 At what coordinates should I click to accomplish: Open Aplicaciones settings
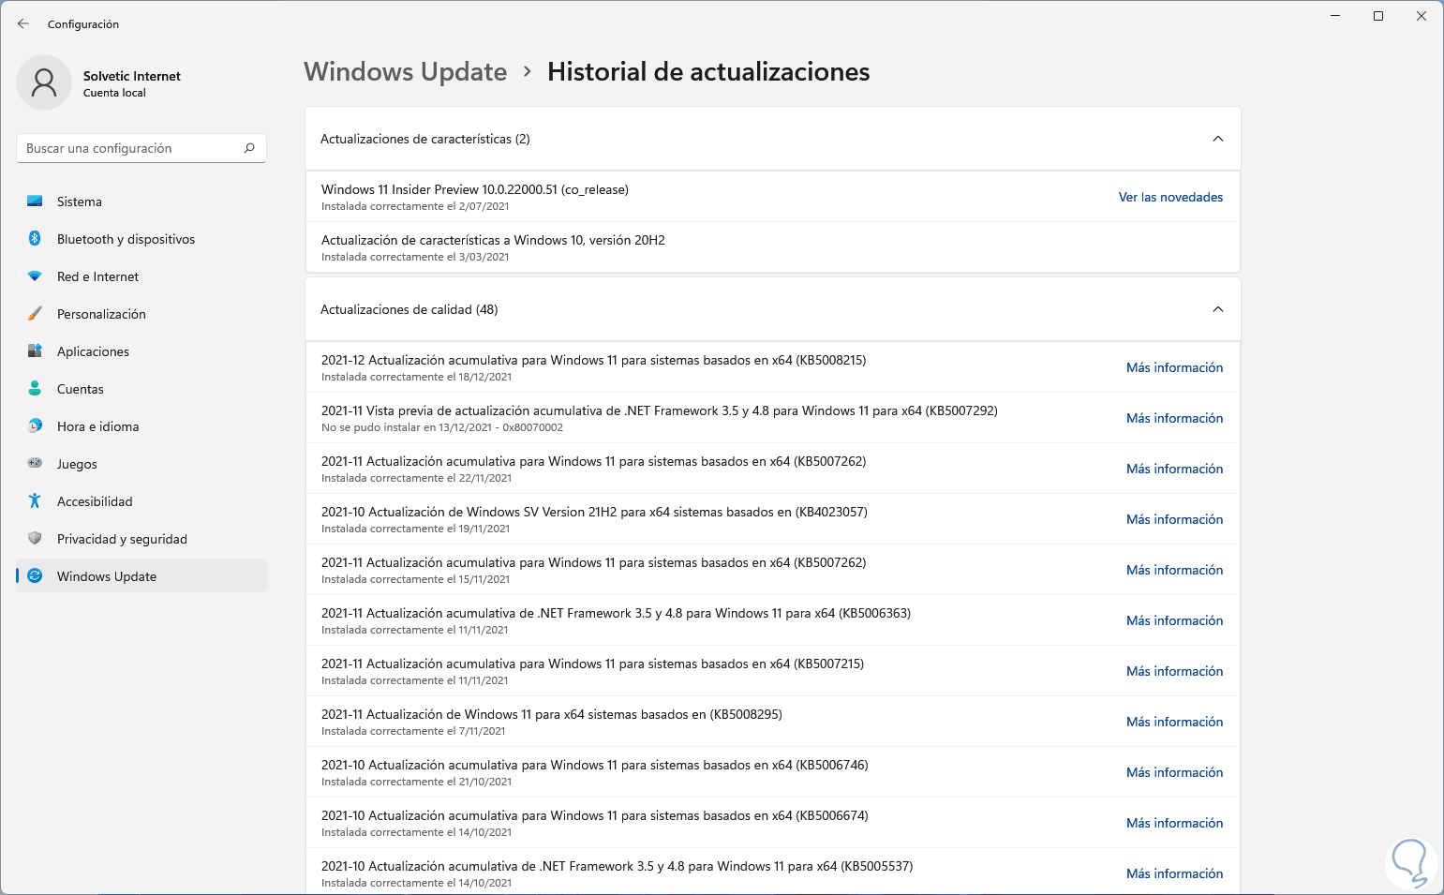click(x=141, y=351)
